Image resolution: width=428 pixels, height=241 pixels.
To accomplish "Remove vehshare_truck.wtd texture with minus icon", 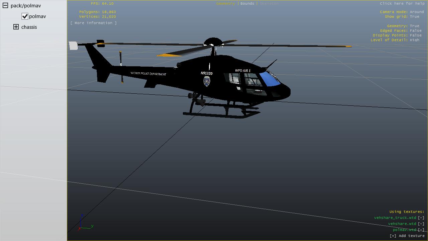I will tap(421, 218).
